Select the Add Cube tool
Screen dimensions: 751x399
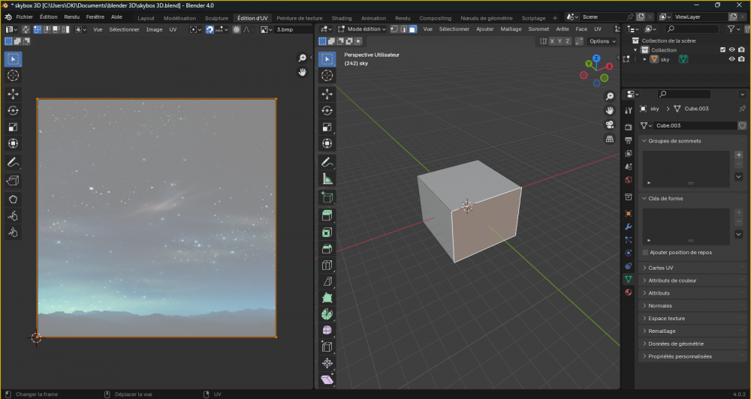[327, 197]
